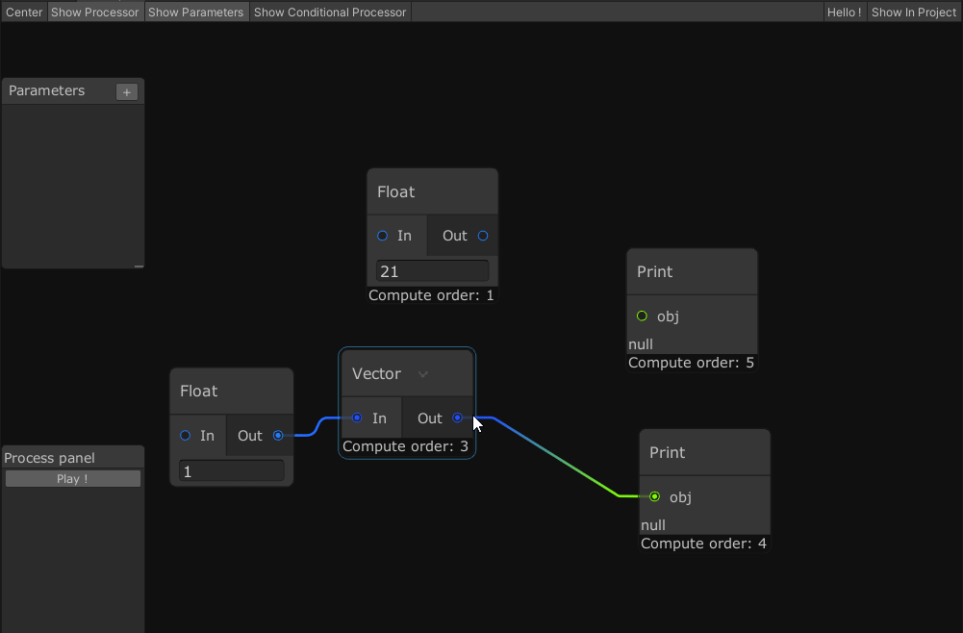This screenshot has width=963, height=633.
Task: Click the Compute order: 5 label
Action: [691, 363]
